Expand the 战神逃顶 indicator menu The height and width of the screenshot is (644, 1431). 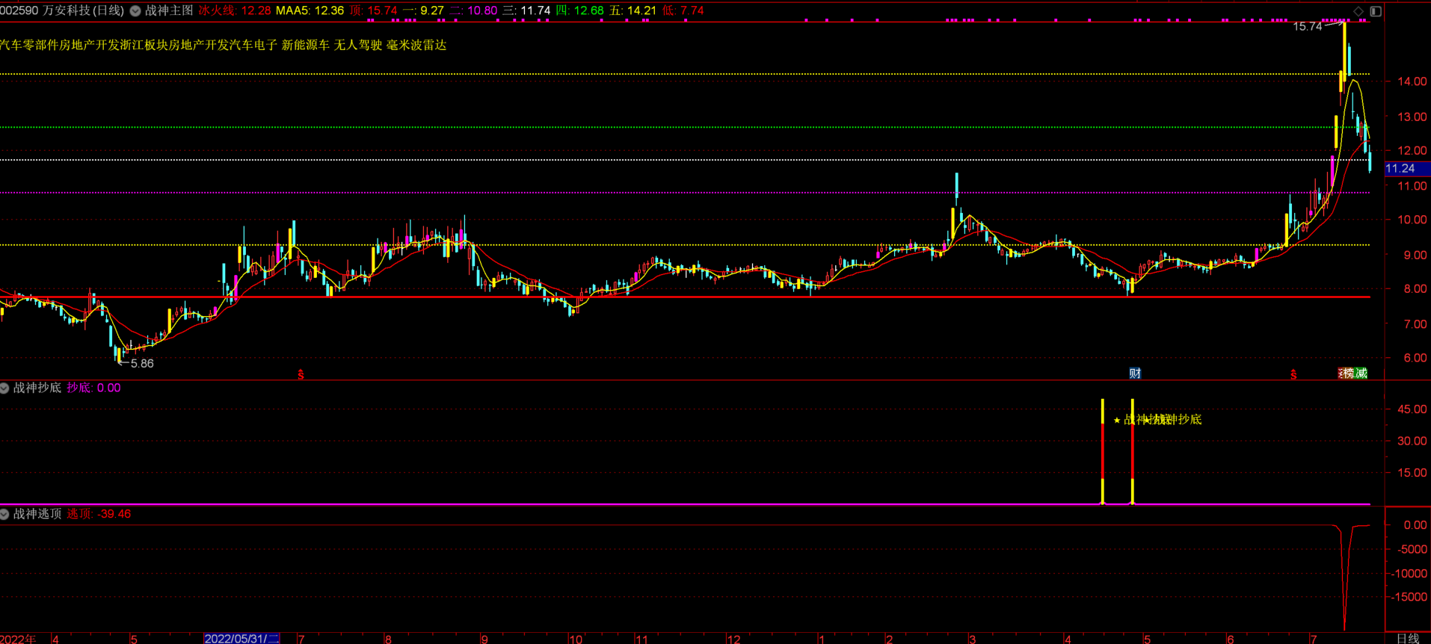pos(4,514)
